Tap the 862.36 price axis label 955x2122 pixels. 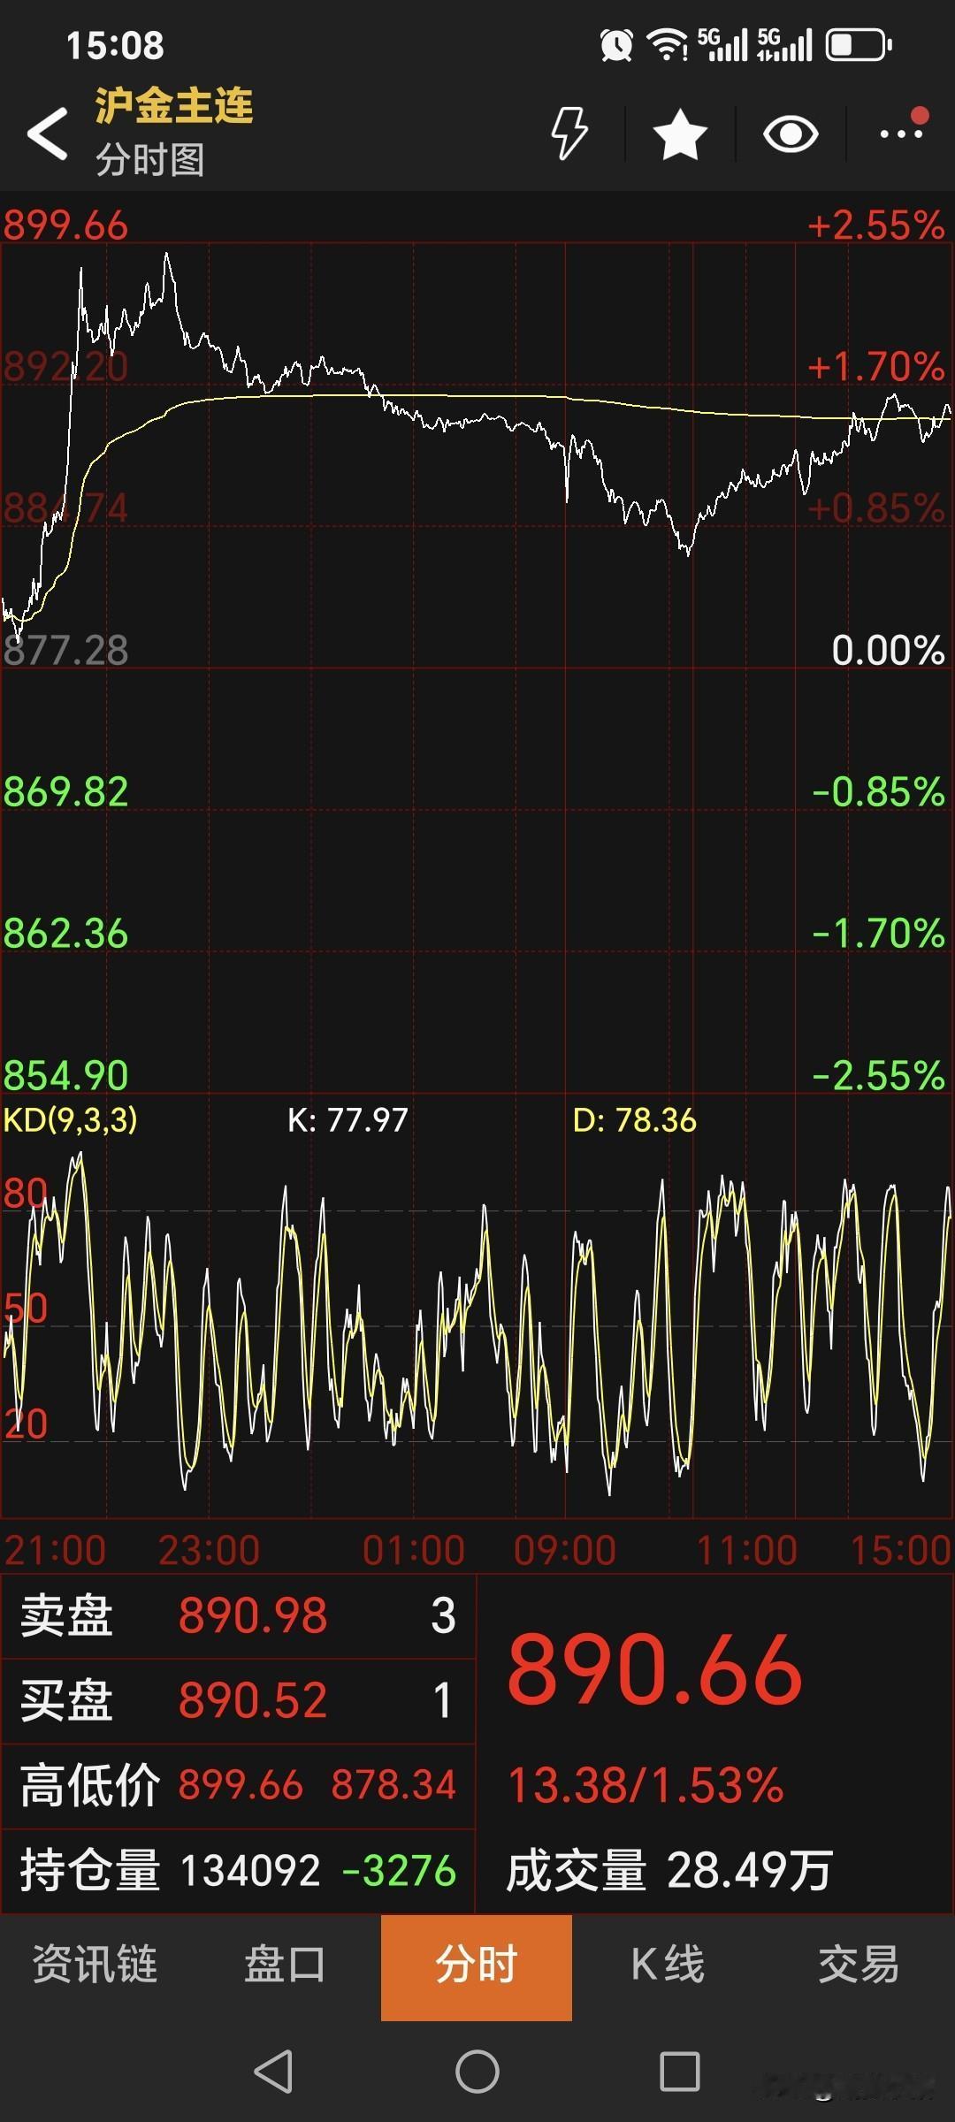pos(65,934)
